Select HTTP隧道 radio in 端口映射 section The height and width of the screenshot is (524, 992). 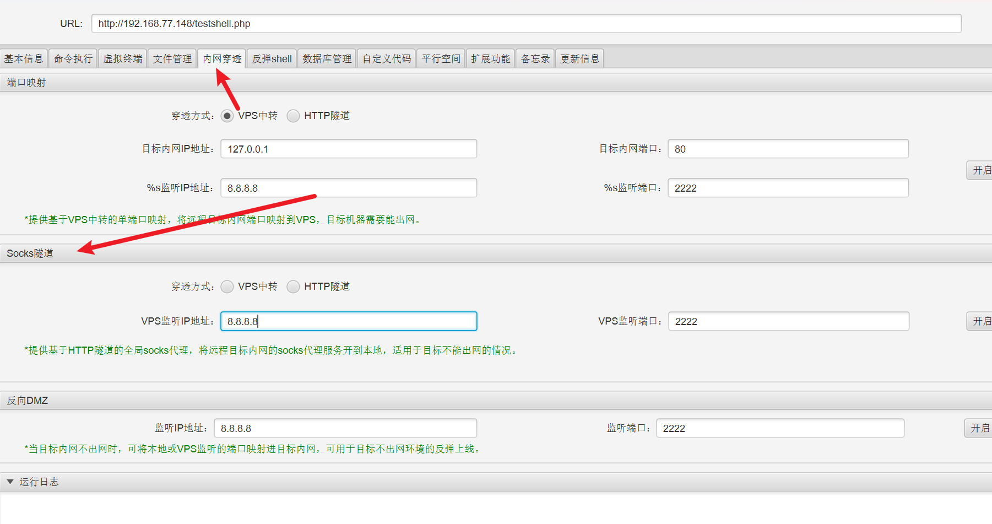pyautogui.click(x=293, y=116)
